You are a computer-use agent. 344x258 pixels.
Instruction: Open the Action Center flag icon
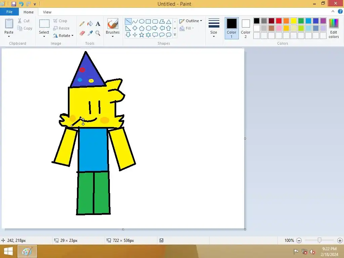296,252
